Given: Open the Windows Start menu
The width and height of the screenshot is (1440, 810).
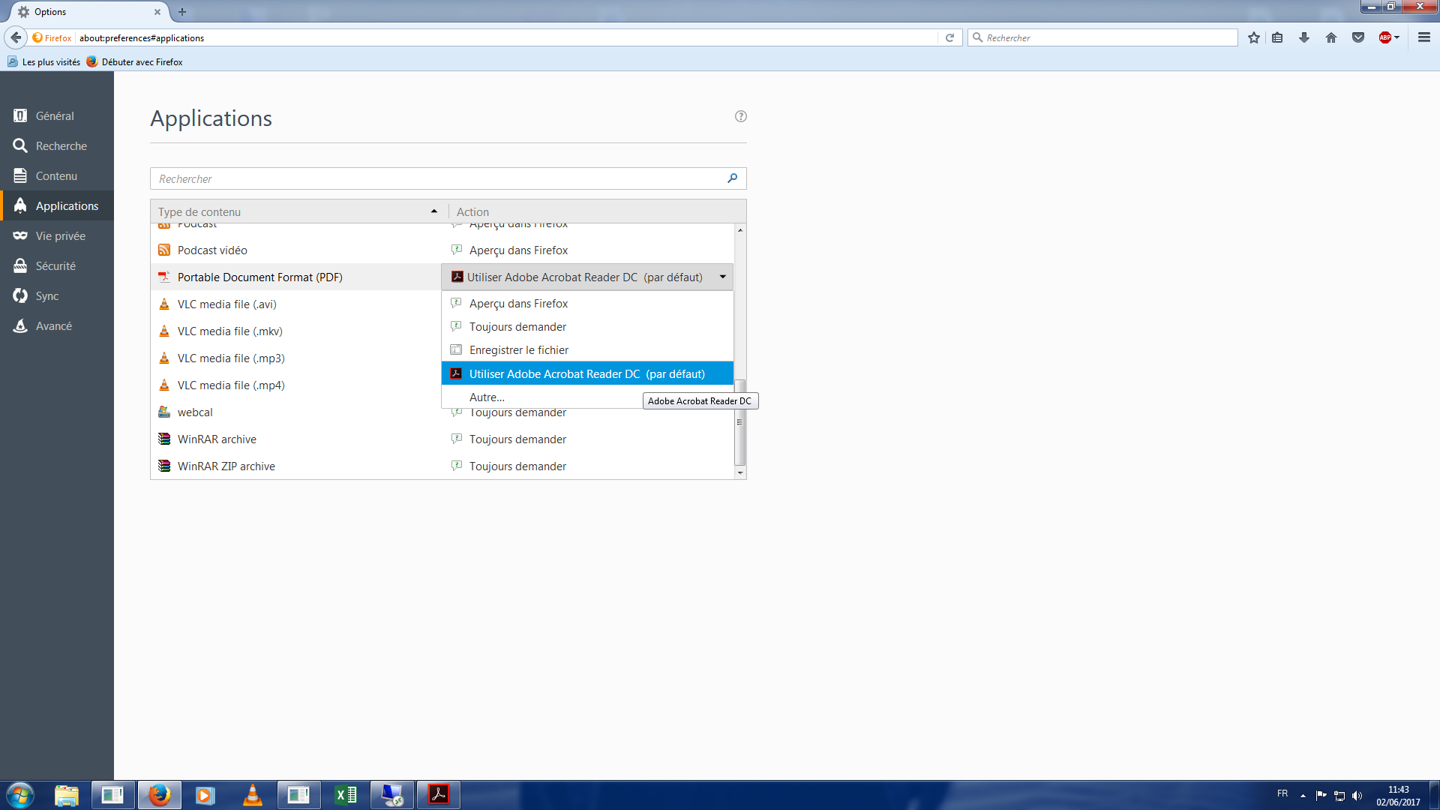Looking at the screenshot, I should point(20,795).
